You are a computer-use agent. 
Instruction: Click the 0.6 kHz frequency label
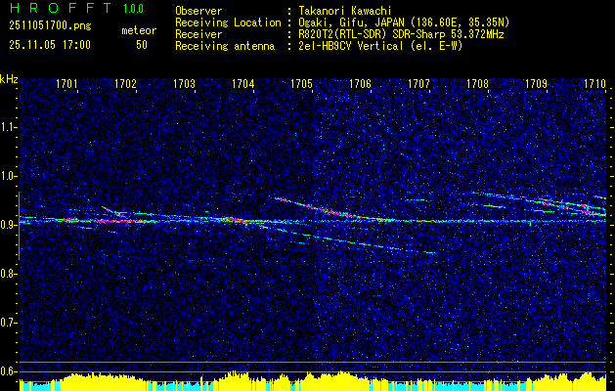[7, 371]
